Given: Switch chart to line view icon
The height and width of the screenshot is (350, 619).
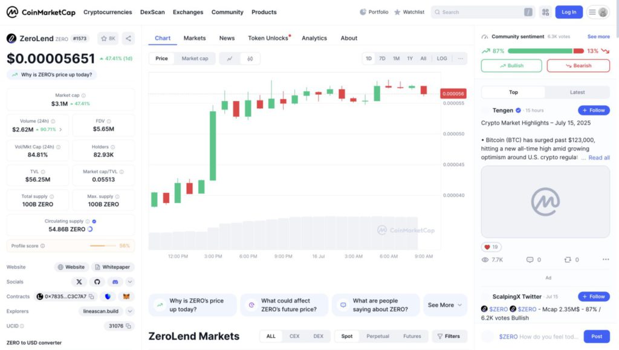Looking at the screenshot, I should point(230,59).
